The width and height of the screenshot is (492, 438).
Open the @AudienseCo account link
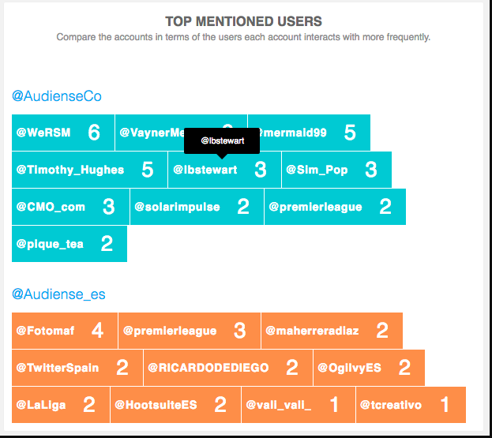coord(57,96)
